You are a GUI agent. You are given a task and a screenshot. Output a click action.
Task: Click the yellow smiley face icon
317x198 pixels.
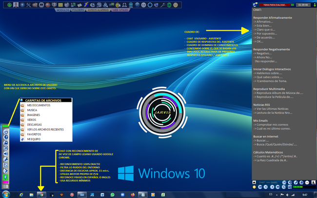254,187
